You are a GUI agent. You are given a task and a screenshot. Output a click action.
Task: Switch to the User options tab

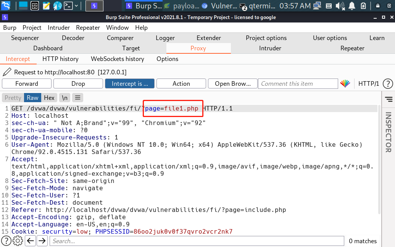click(330, 38)
